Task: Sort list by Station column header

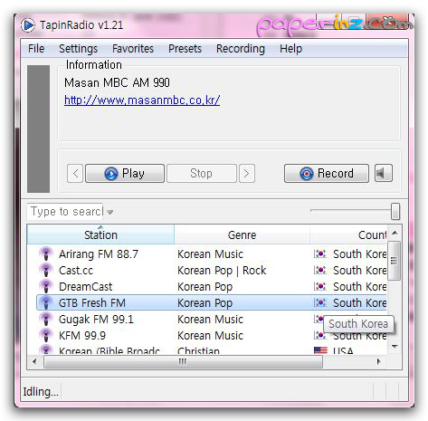Action: (100, 234)
